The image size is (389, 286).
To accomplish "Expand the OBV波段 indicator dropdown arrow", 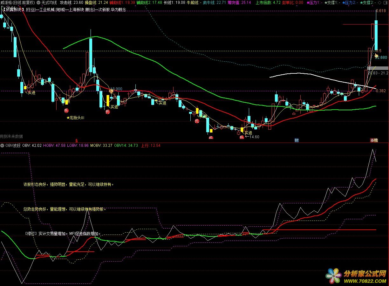I will click(2, 145).
